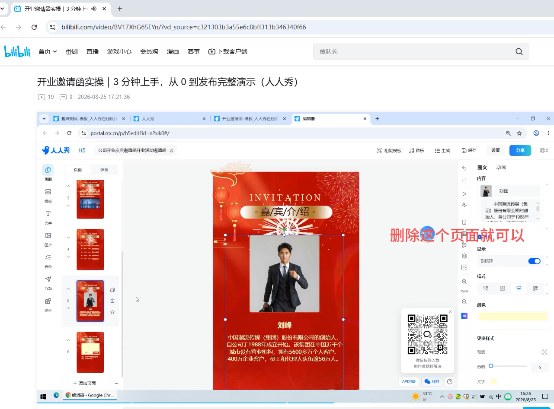Screen dimensions: 554x409
Task: Edit the project title with pencil icon
Action: tap(172, 151)
